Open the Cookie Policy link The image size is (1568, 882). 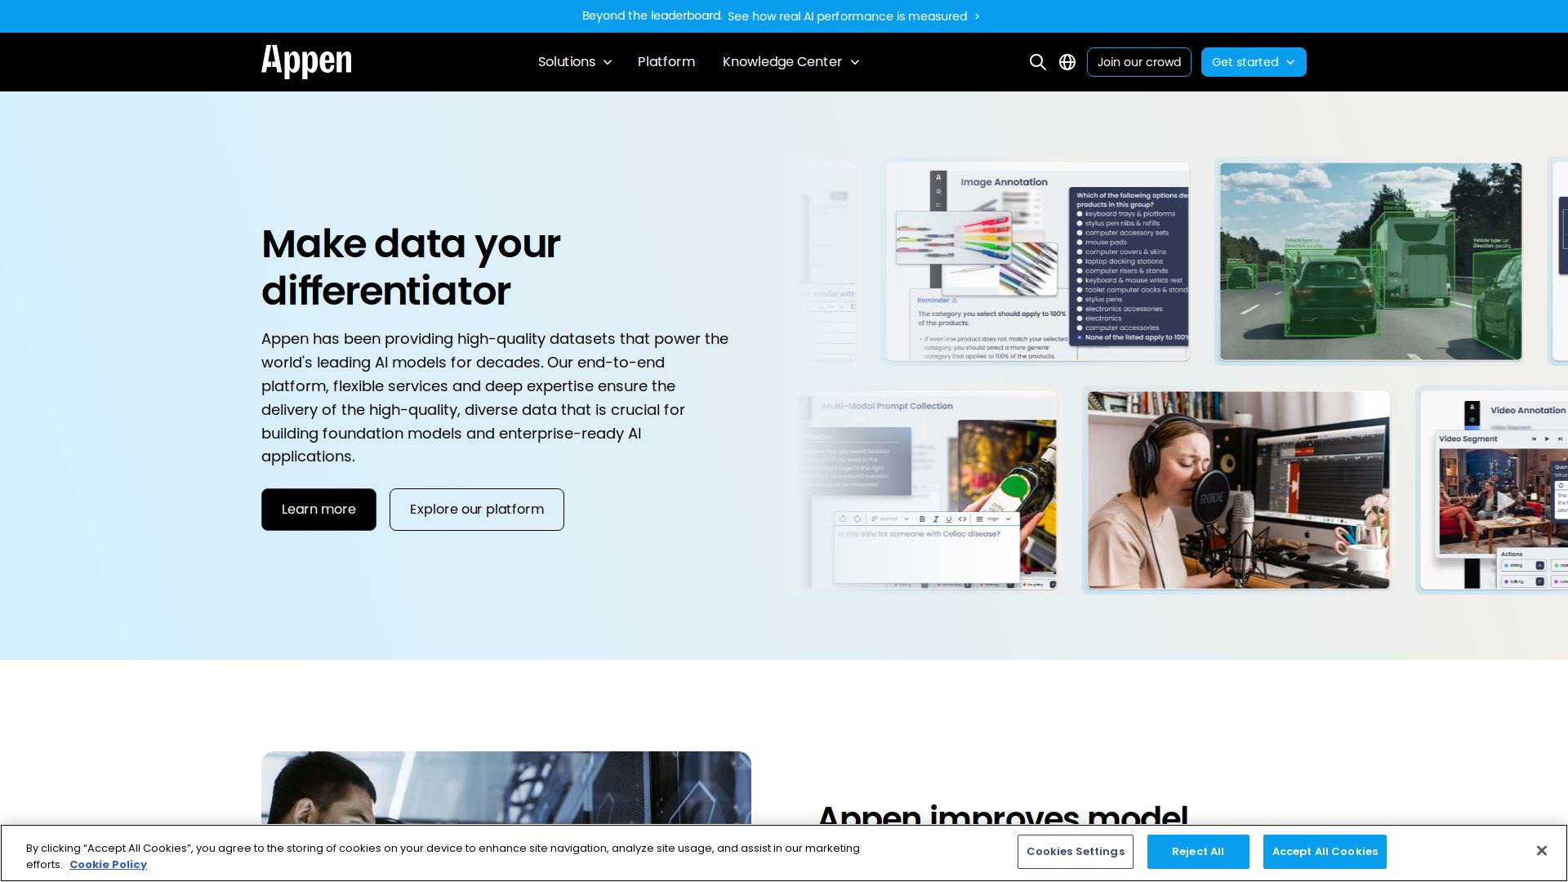[108, 865]
